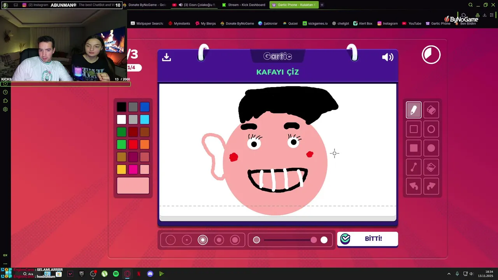Pick the dark green color swatch
Screen dimensions: 498x280
121,132
